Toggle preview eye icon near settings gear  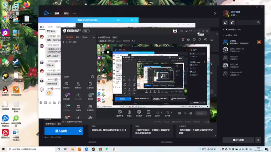185,113
